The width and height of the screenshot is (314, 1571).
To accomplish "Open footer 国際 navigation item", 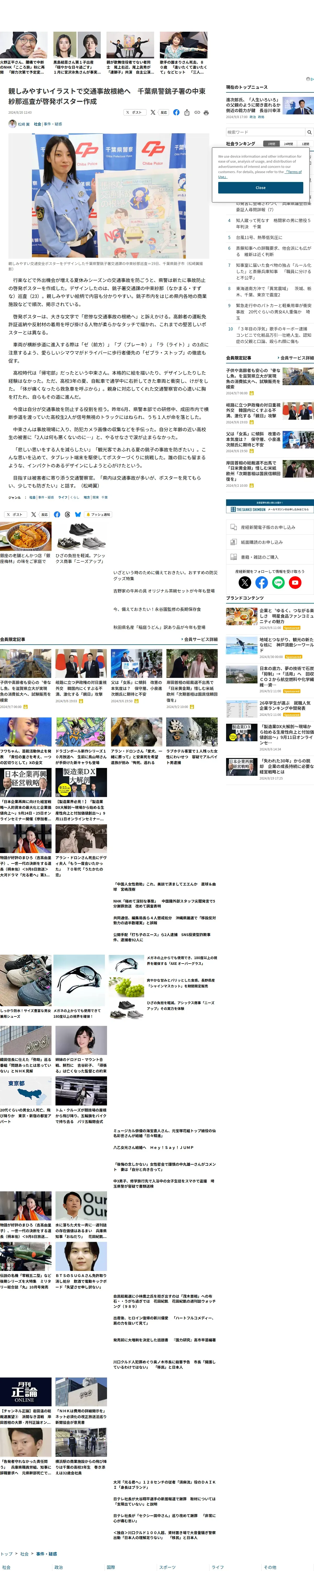I will pyautogui.click(x=111, y=1567).
